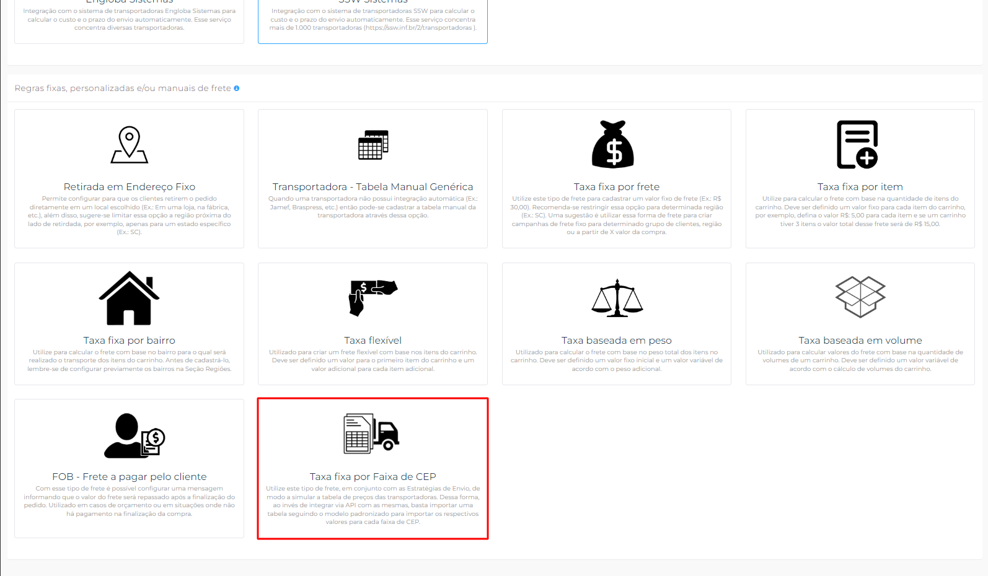Click the house icon for Taxa fixa por bairro

click(130, 298)
